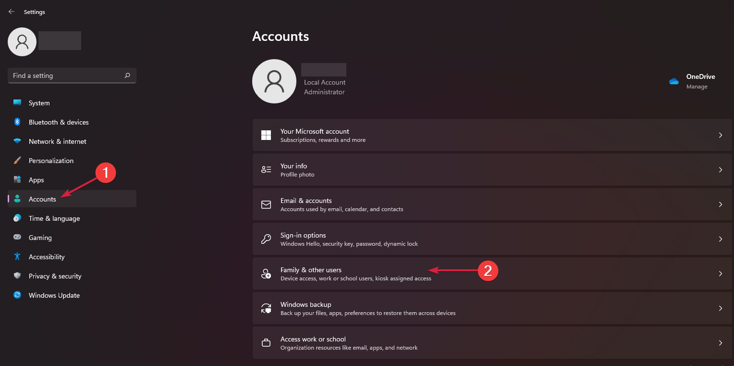This screenshot has width=734, height=366.
Task: Open Bluetooth & devices settings
Action: pos(72,122)
